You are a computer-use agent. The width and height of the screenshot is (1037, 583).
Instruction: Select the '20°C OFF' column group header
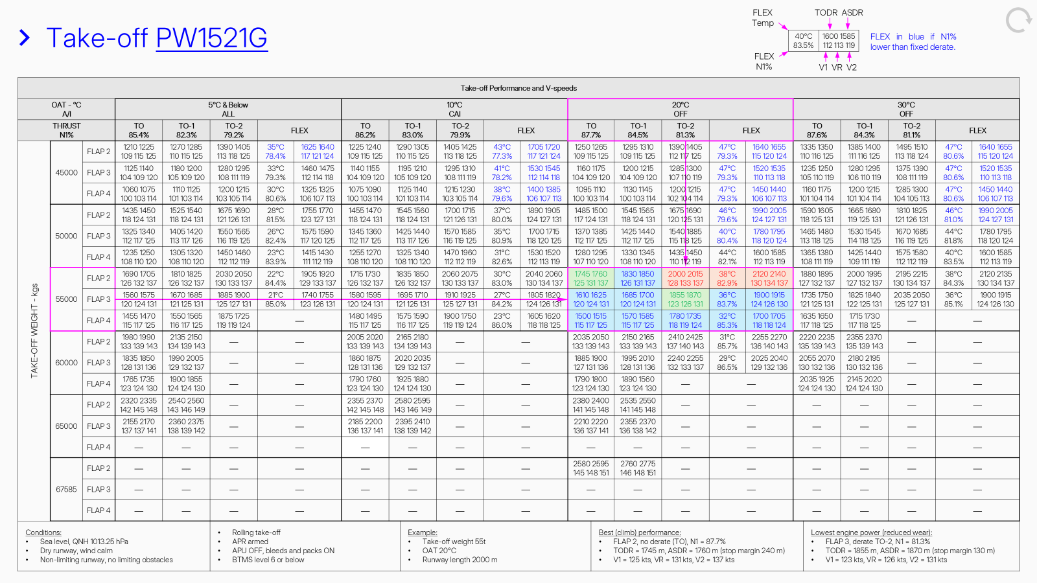tap(681, 109)
